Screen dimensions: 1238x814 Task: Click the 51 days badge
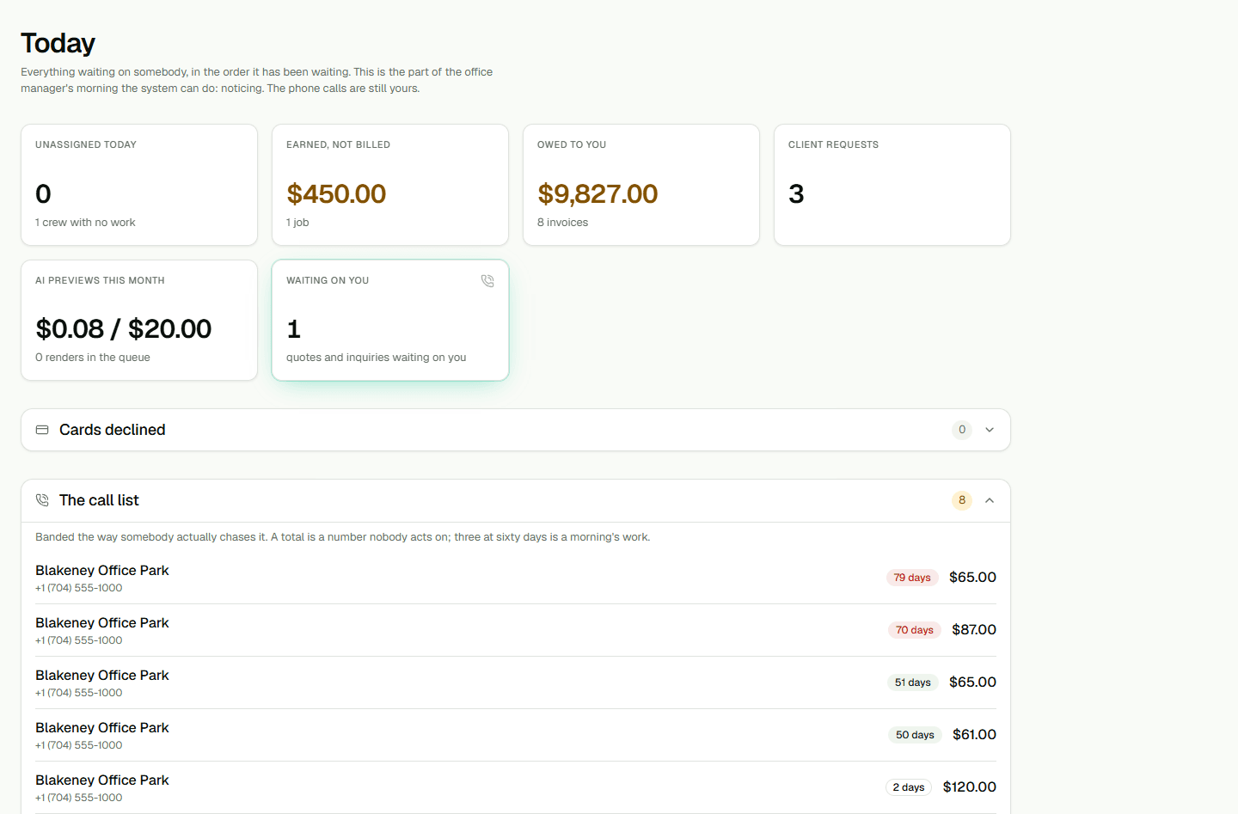[x=913, y=682]
